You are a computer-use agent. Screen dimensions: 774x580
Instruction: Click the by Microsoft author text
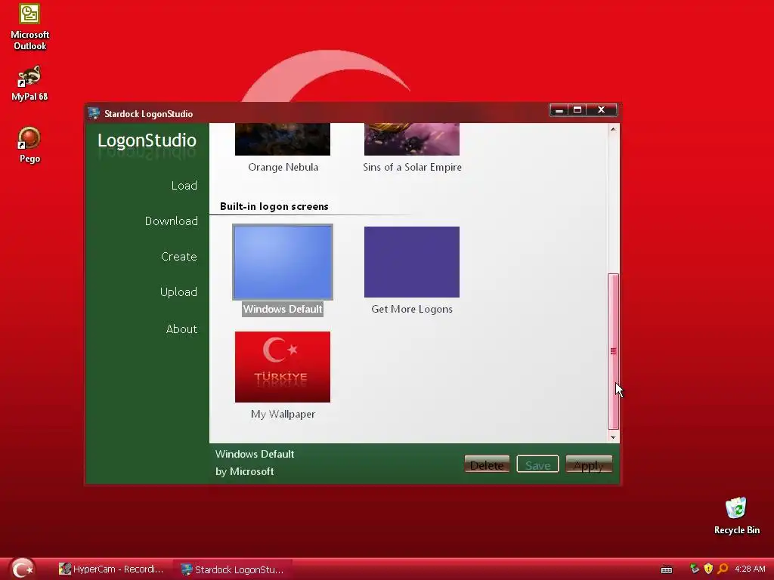coord(244,471)
